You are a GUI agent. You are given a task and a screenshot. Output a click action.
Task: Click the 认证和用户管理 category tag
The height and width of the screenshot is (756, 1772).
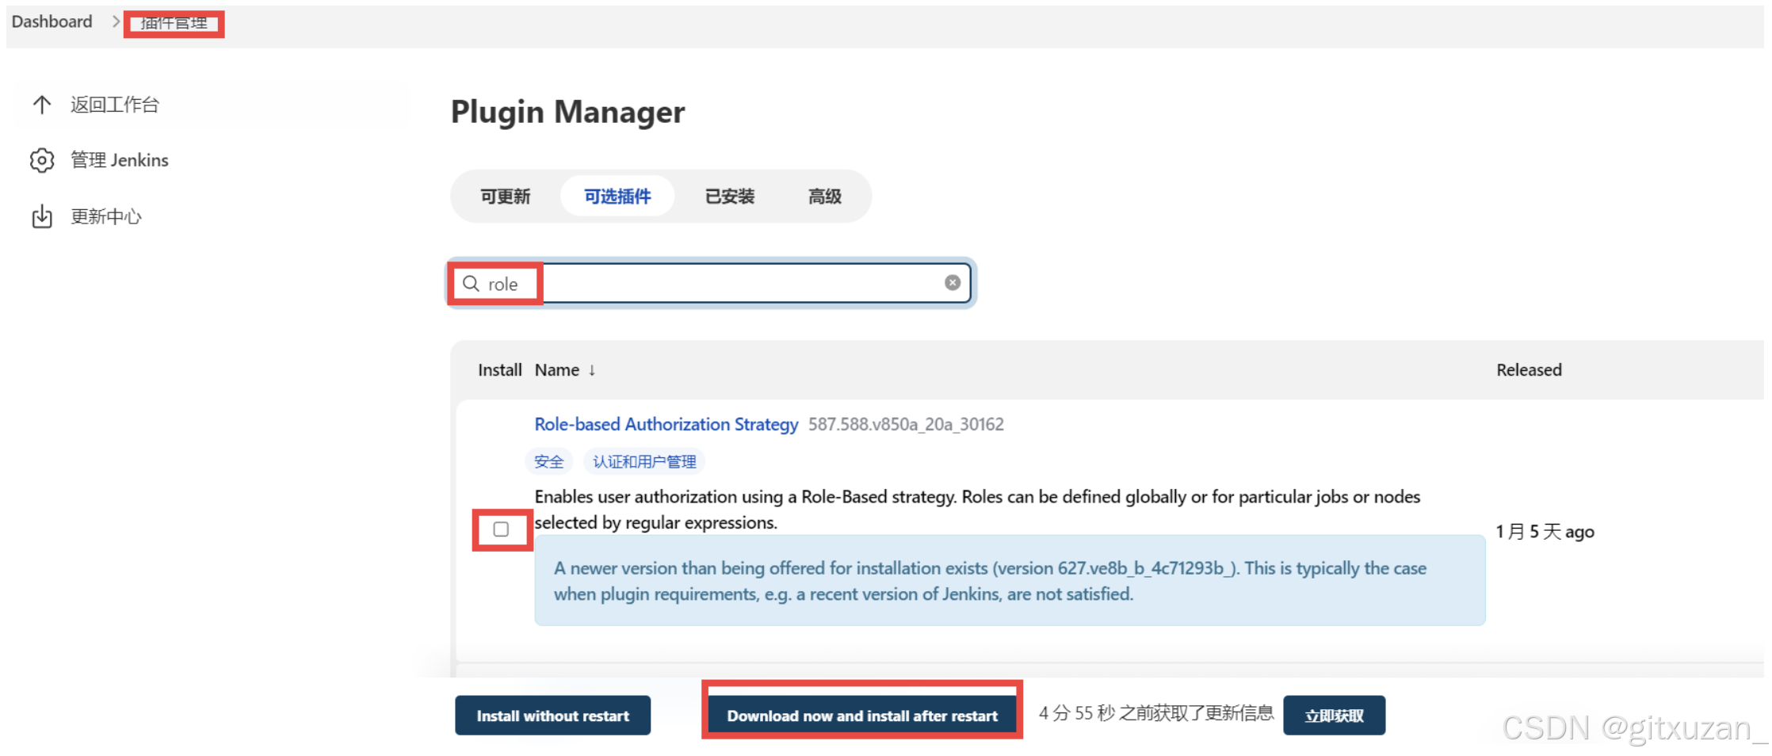click(x=644, y=462)
